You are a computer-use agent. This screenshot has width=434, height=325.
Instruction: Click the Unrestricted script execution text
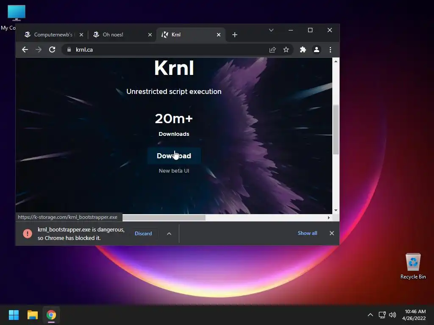174,91
